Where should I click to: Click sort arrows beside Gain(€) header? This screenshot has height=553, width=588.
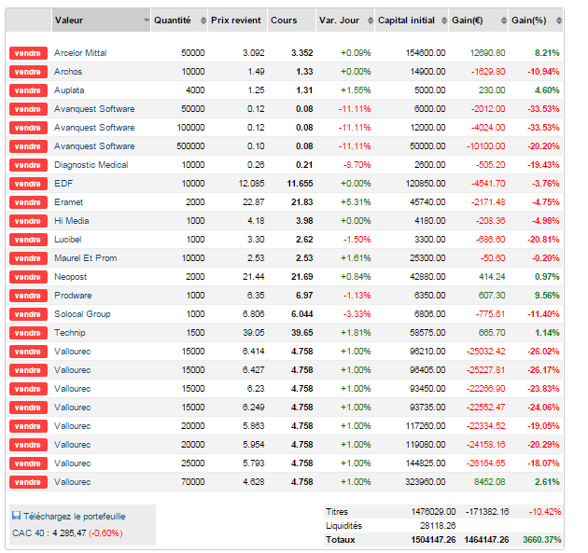click(x=502, y=21)
